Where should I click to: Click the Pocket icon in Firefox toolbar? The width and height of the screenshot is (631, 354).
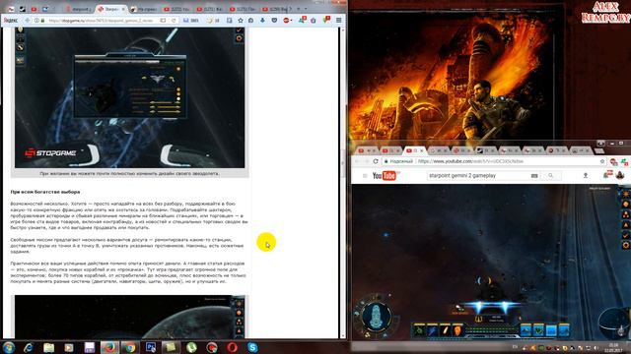click(274, 20)
